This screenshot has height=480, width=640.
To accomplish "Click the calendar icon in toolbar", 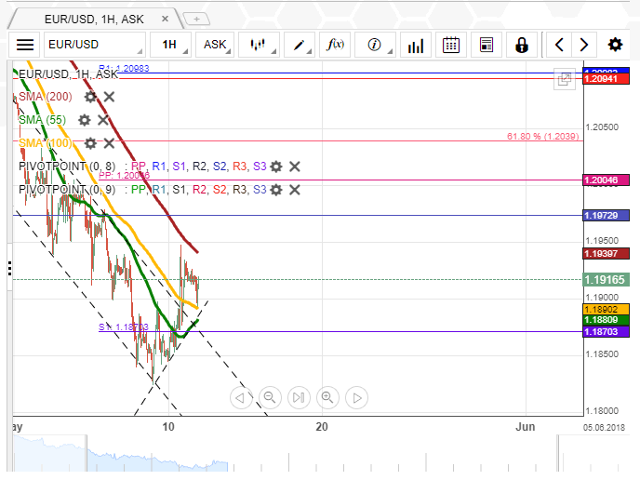I will coord(451,45).
